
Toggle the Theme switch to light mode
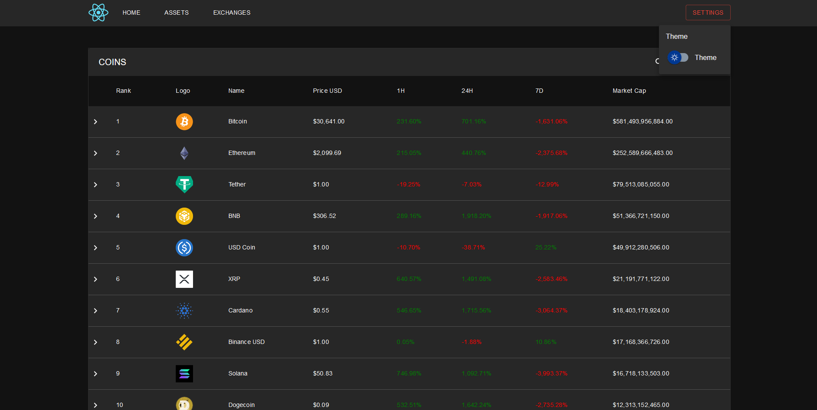[679, 57]
